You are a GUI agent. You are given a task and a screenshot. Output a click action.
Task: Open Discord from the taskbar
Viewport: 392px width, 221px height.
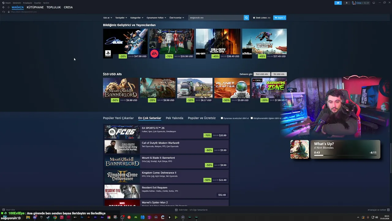coord(35,217)
